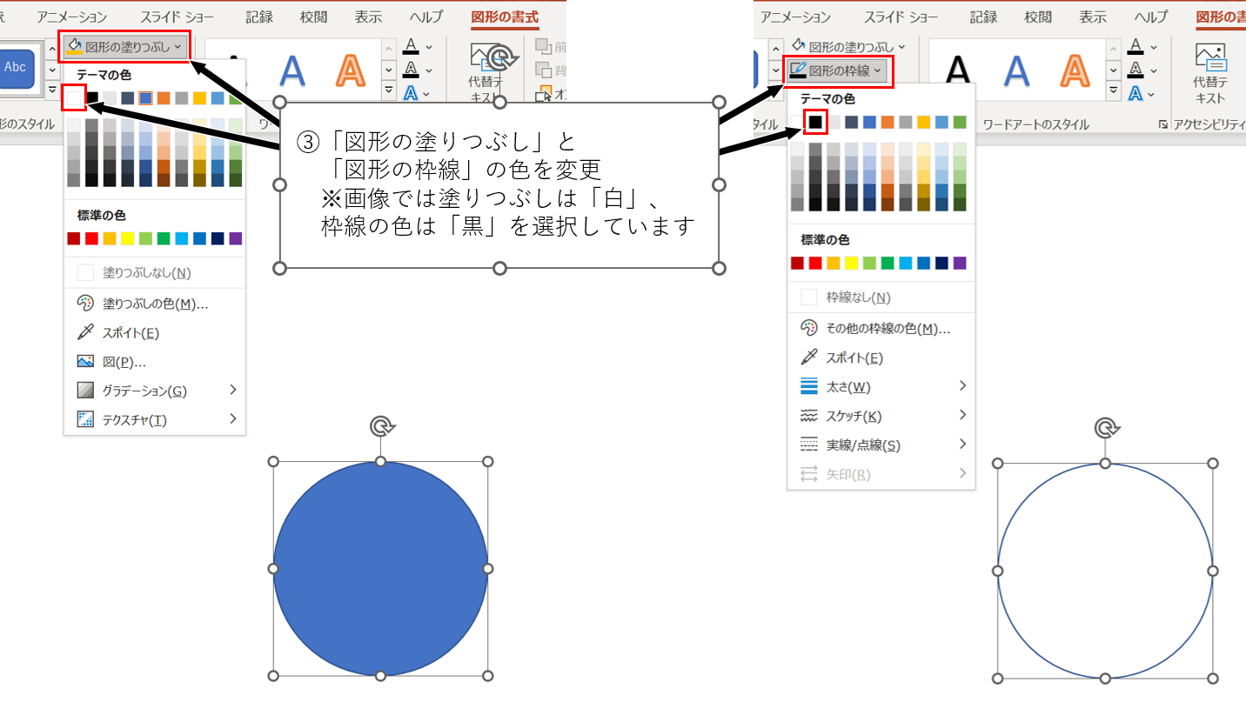Select standard purple in the outline menu

[x=960, y=263]
